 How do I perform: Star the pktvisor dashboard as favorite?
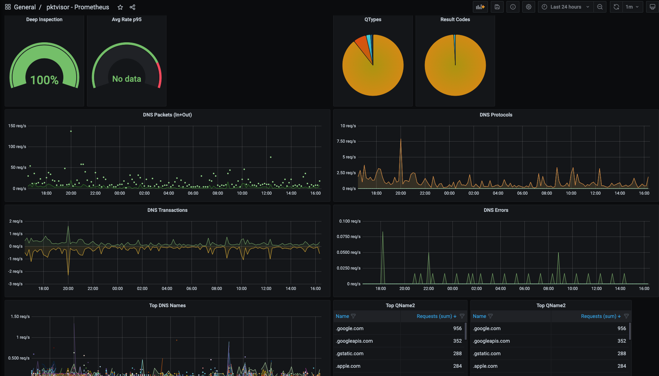point(120,7)
